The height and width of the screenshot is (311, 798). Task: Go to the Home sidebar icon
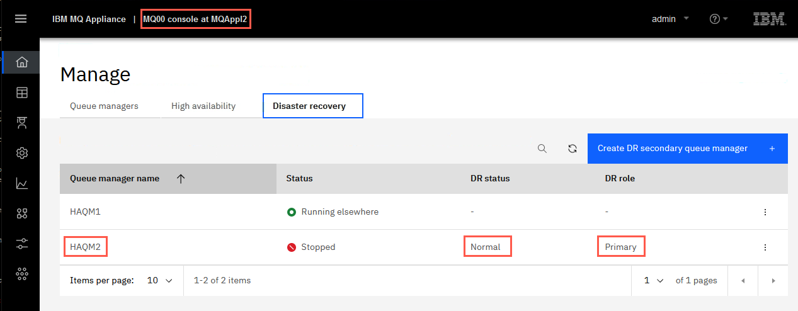click(x=21, y=62)
